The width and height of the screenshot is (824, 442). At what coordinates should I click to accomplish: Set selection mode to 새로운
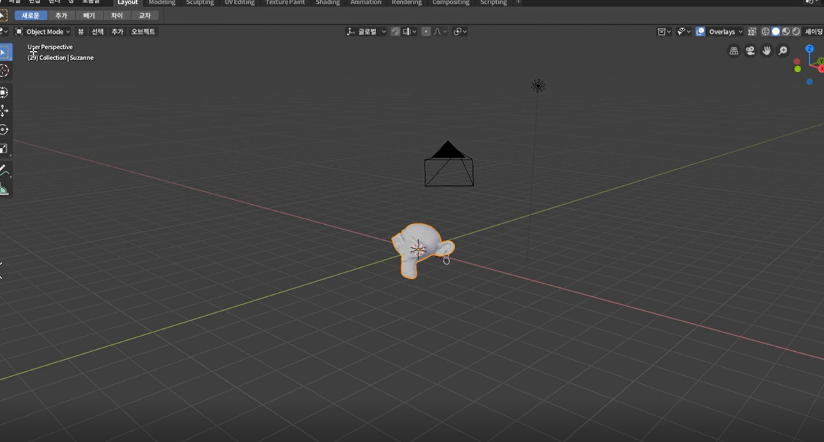[x=31, y=16]
